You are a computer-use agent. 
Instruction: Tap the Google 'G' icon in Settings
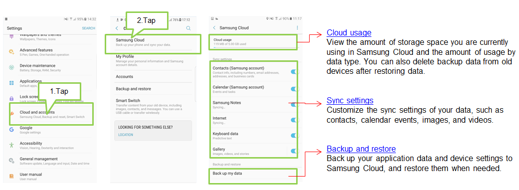click(x=11, y=130)
